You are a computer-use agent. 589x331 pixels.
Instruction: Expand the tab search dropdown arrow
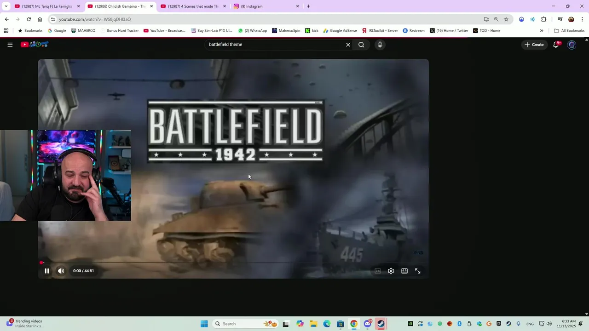point(6,6)
